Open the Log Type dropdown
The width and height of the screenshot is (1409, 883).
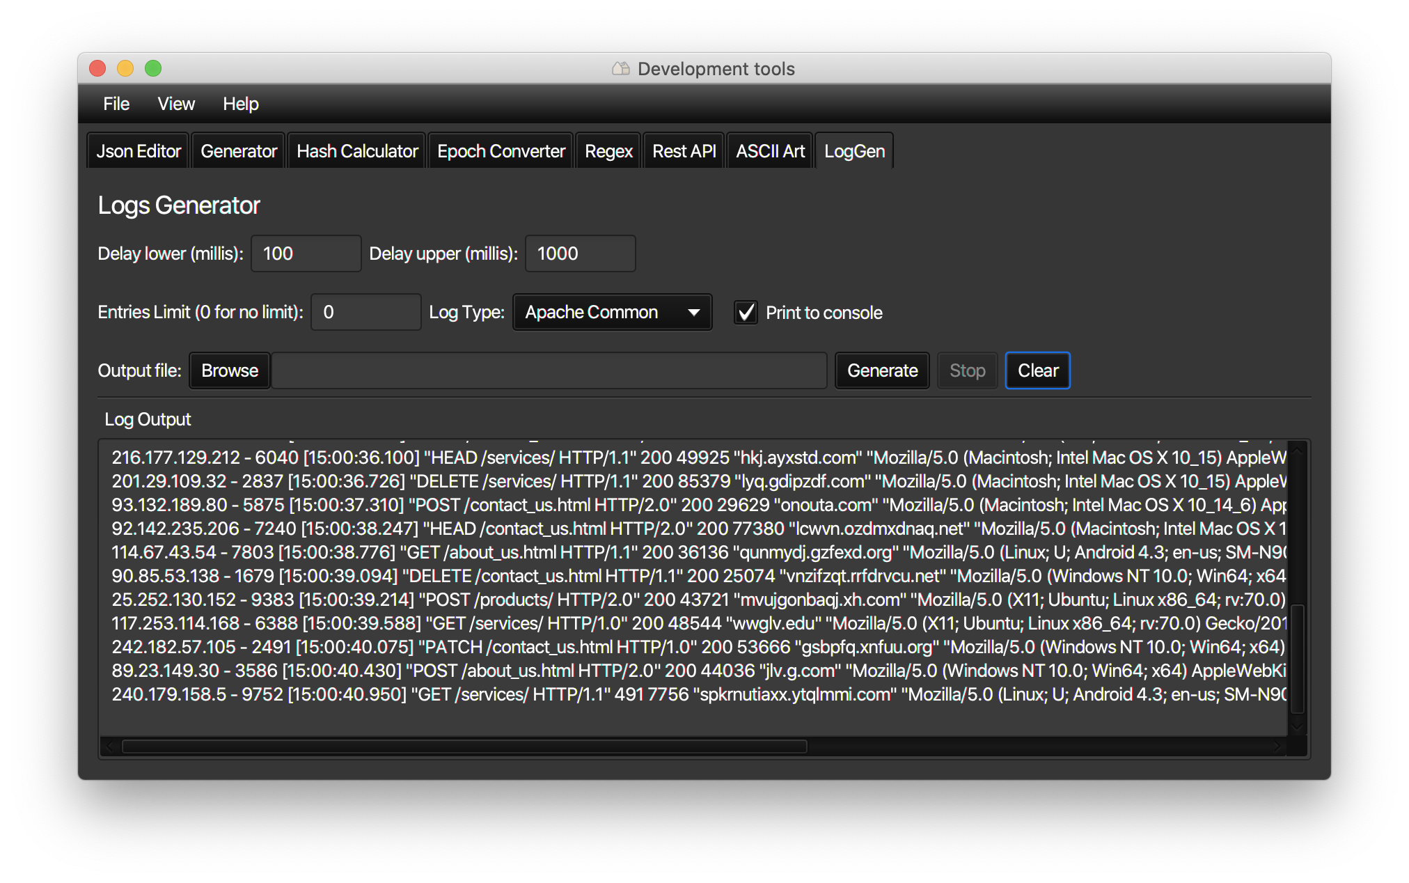point(612,313)
